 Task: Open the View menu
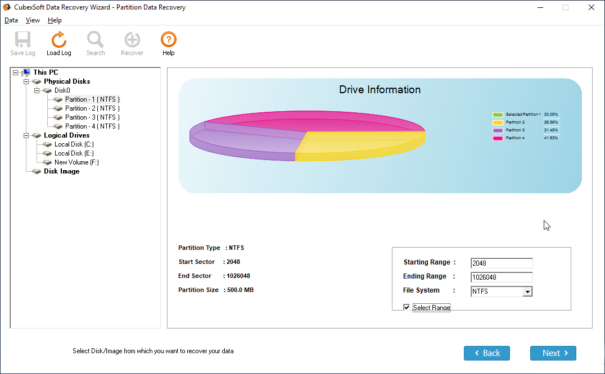[33, 20]
